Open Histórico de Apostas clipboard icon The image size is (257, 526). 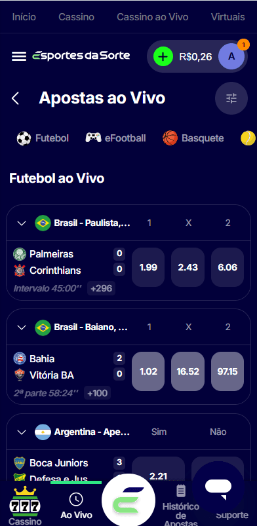pyautogui.click(x=181, y=491)
